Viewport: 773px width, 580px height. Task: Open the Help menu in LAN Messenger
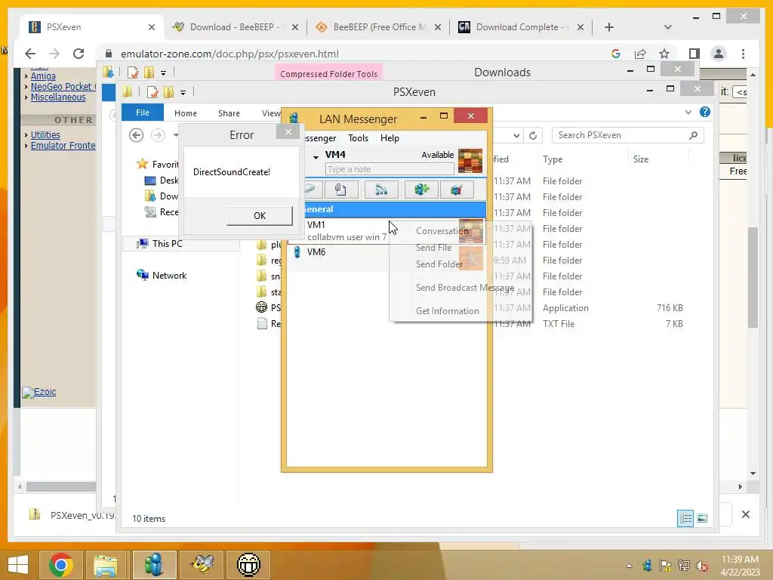pos(390,138)
